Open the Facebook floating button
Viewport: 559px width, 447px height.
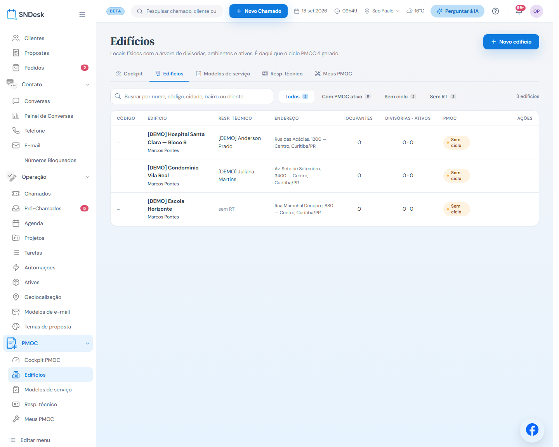(x=532, y=430)
